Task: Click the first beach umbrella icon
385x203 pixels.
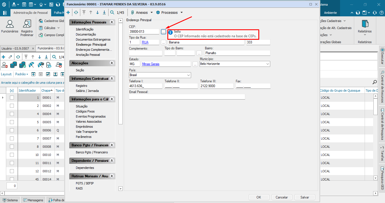Action: coord(31,65)
